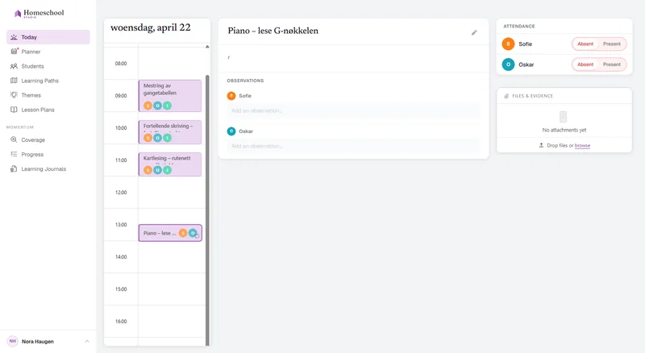The width and height of the screenshot is (645, 353).
Task: Select the Kartlesing – rutenett lesson at 11:00
Action: click(x=170, y=164)
